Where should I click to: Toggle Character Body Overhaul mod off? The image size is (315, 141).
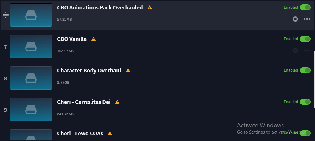pos(305,70)
